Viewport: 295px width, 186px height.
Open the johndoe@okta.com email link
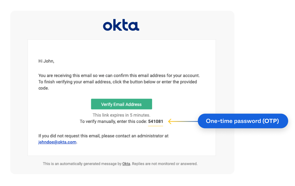[x=57, y=142]
